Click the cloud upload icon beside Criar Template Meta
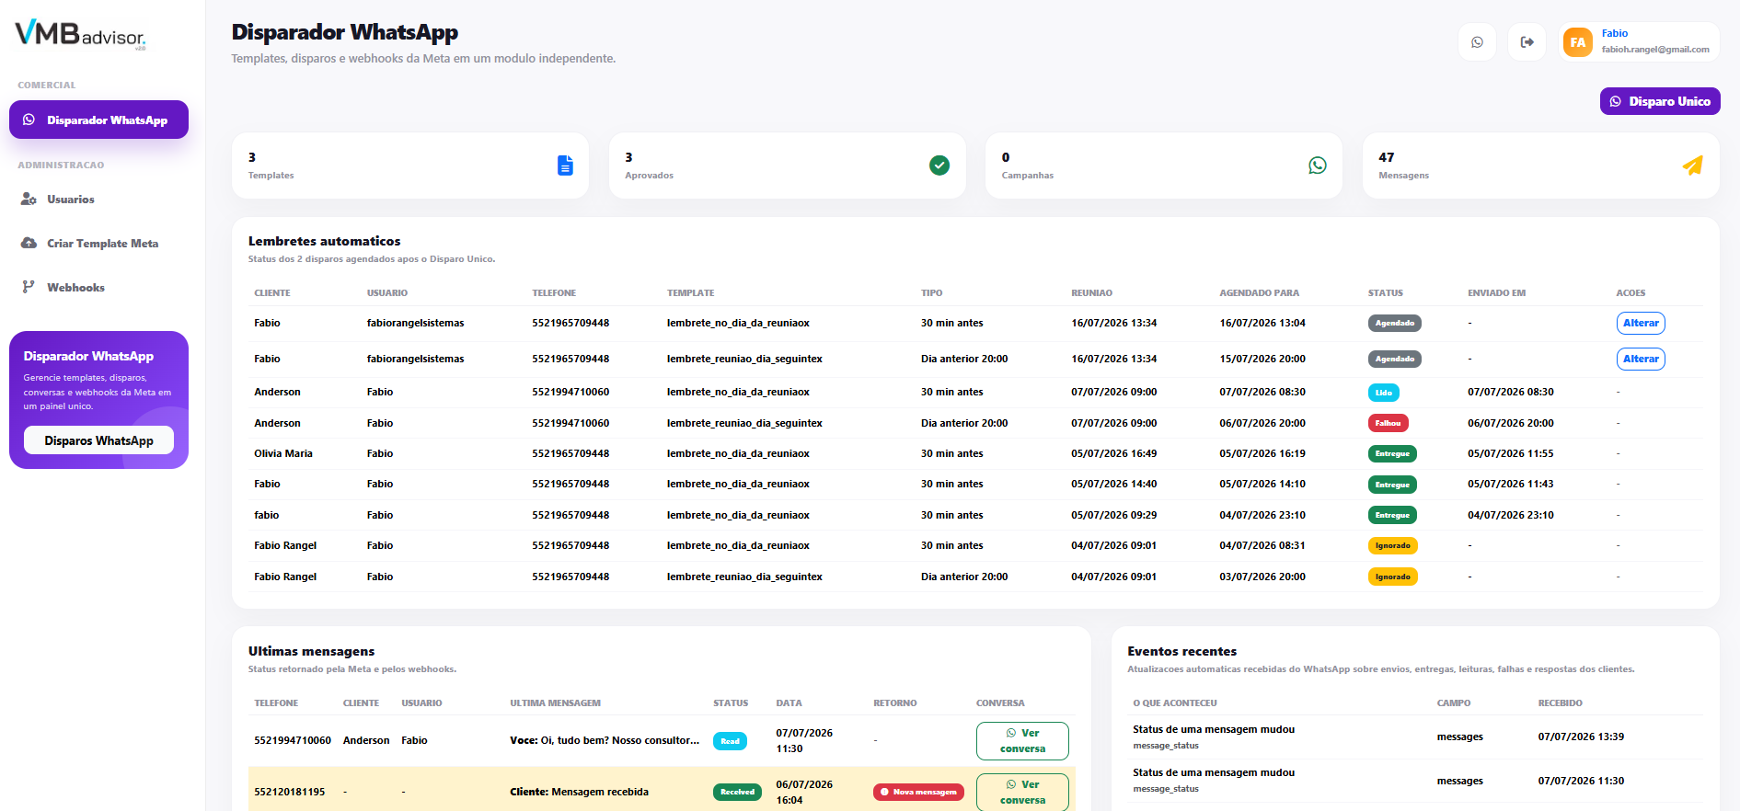Viewport: 1740px width, 811px height. 29,244
